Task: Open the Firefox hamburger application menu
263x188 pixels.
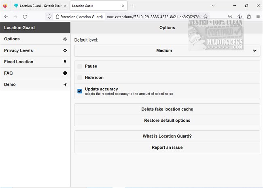Action: [x=258, y=17]
